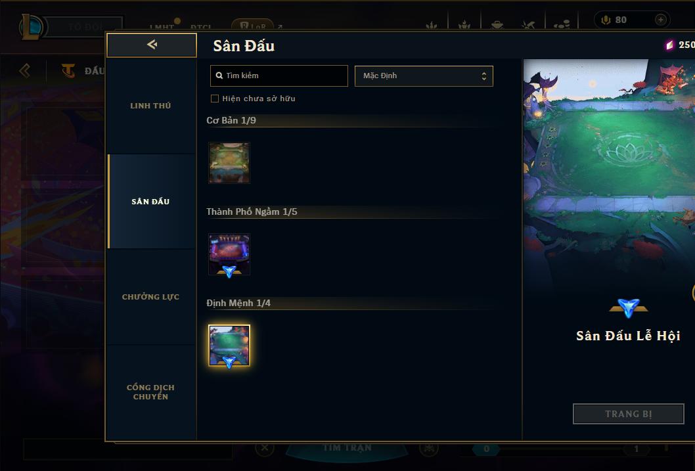695x471 pixels.
Task: Click the Tìm kiếm search field
Action: tap(279, 76)
